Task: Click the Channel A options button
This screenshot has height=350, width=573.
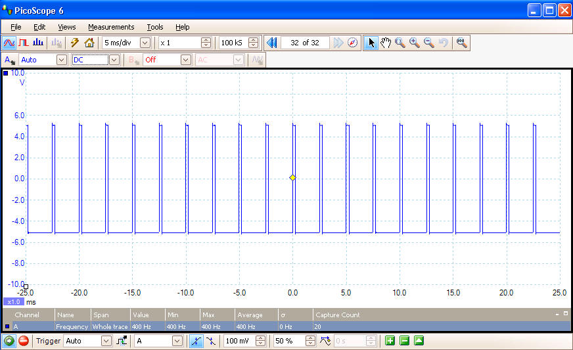Action: pyautogui.click(x=10, y=60)
